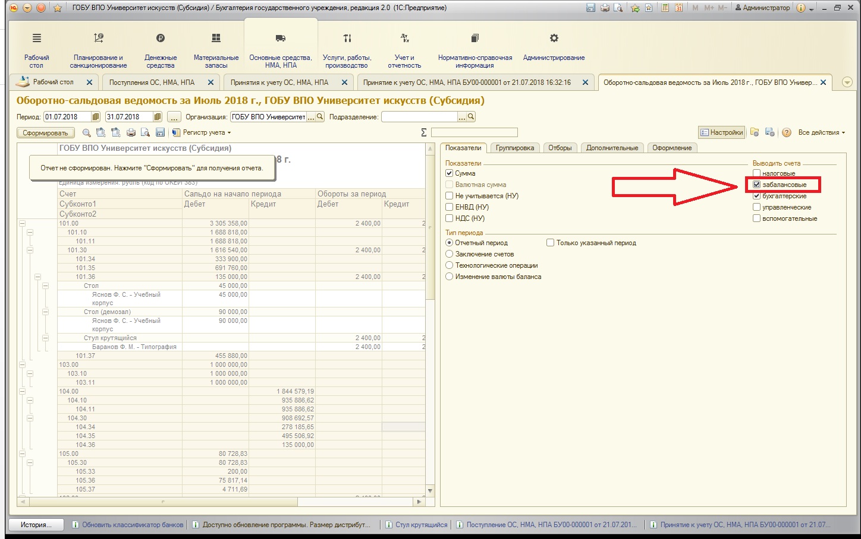The width and height of the screenshot is (861, 539).
Task: Uncheck the забалансовые checkbox
Action: [x=756, y=185]
